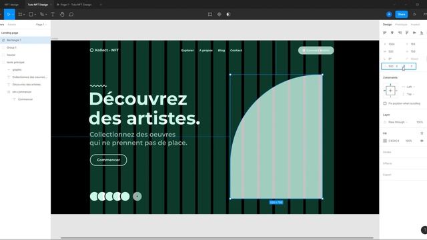Image resolution: width=427 pixels, height=240 pixels.
Task: Click the Use as mask icon
Action: point(228,14)
